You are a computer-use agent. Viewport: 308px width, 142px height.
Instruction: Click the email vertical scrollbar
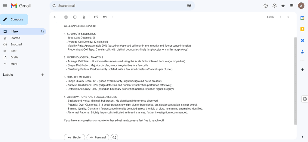tap(295, 81)
